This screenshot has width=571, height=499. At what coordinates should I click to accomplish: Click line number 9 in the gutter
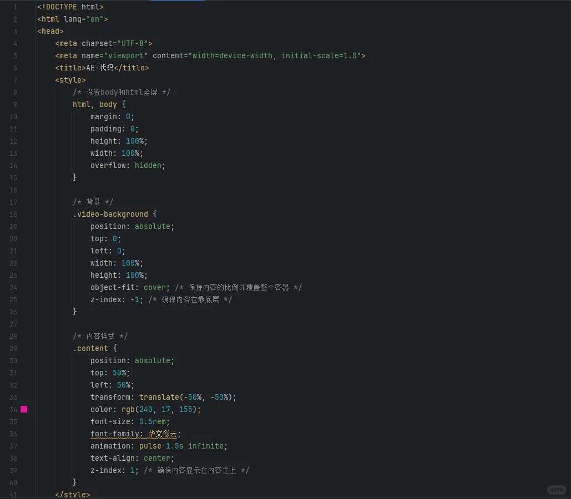click(x=16, y=104)
